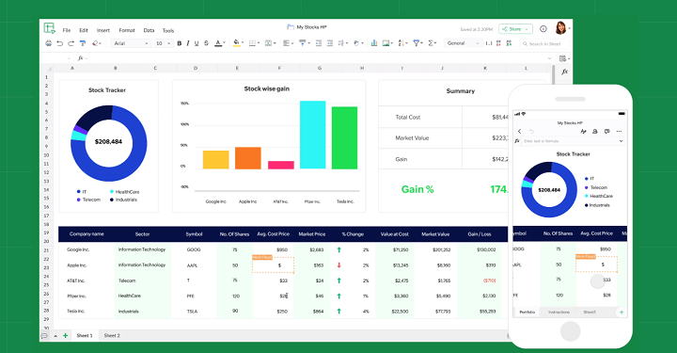This screenshot has width=677, height=353.
Task: Open the cell borders dropdown
Action: click(x=254, y=43)
